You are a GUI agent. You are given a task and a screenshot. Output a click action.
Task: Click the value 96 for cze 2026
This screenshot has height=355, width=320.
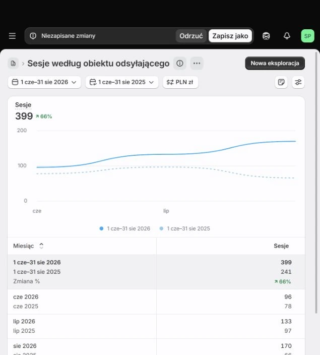pyautogui.click(x=288, y=297)
